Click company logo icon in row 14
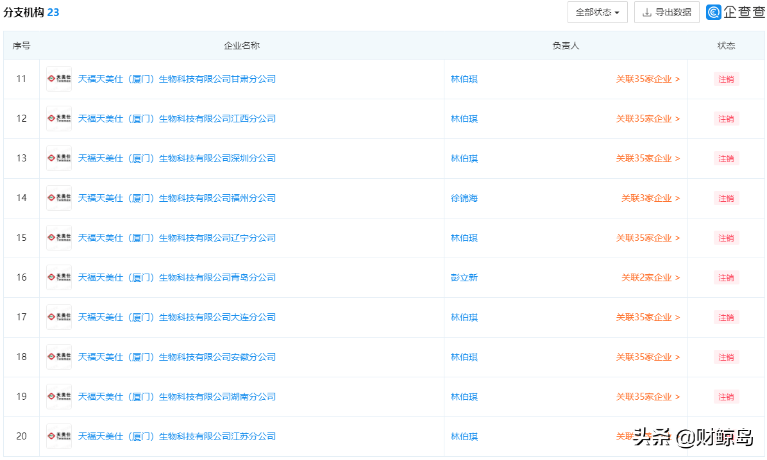This screenshot has width=767, height=460. coord(59,198)
